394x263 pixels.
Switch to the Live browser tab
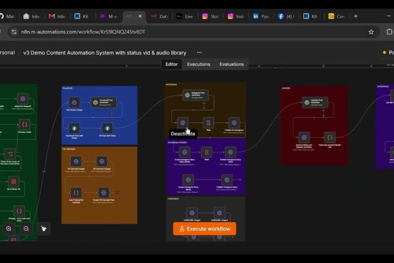[x=185, y=16]
